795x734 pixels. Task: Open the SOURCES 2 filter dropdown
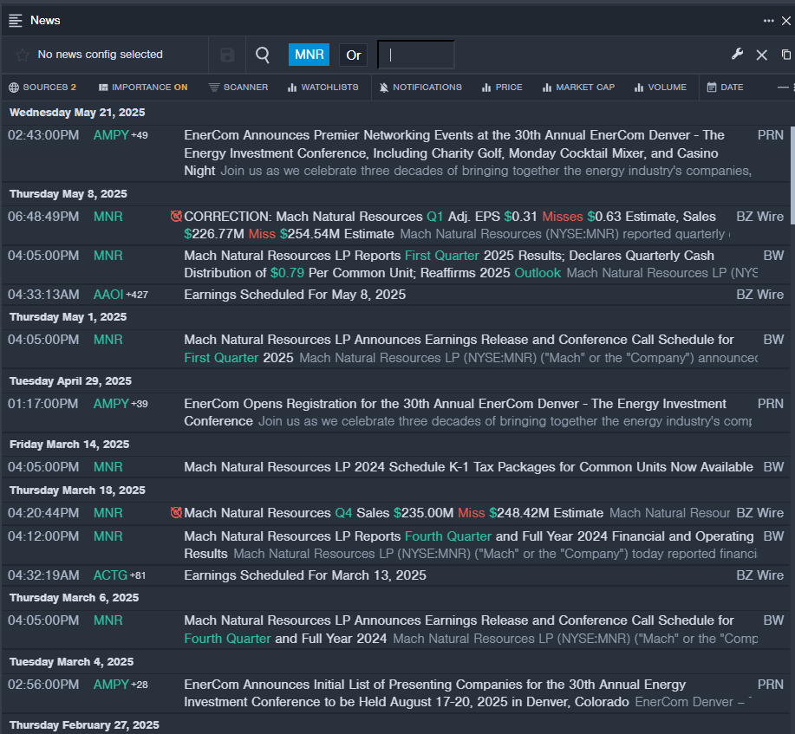[42, 88]
